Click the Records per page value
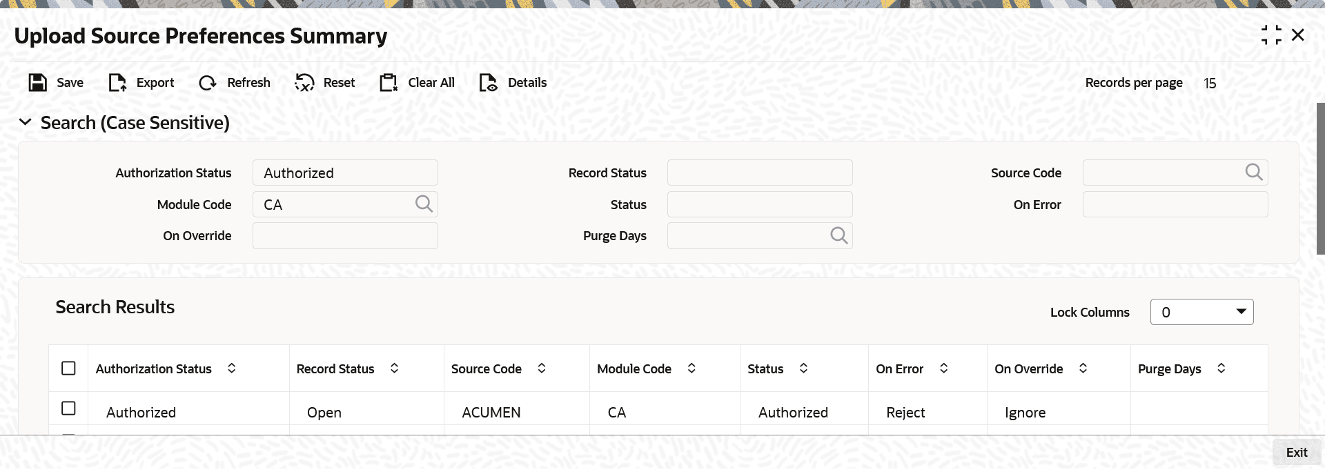1325x472 pixels. tap(1210, 83)
